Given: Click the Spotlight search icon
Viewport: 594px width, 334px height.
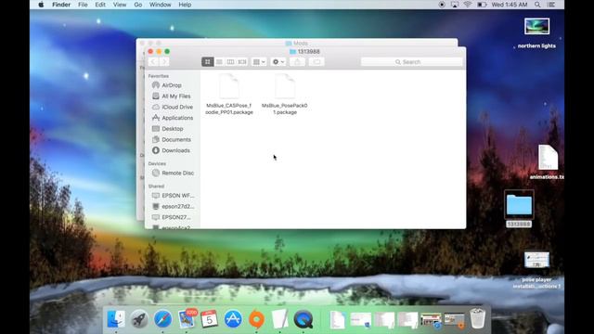Looking at the screenshot, I should [537, 5].
